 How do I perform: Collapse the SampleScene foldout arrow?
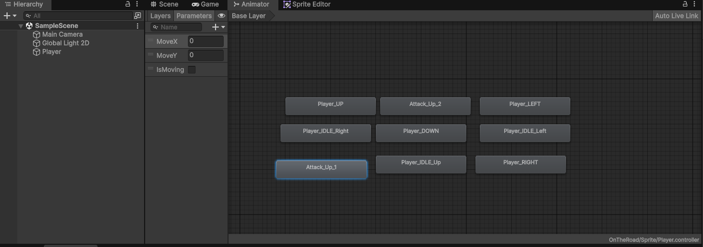[21, 26]
